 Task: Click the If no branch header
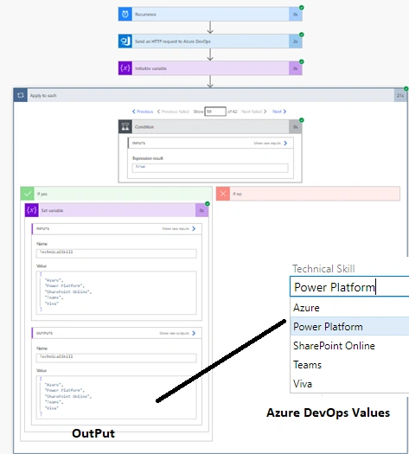click(308, 194)
